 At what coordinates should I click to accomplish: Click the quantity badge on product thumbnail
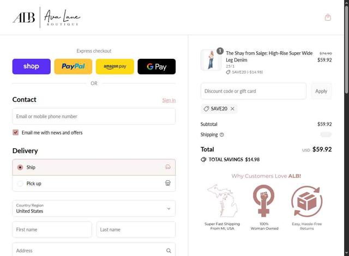[x=220, y=51]
